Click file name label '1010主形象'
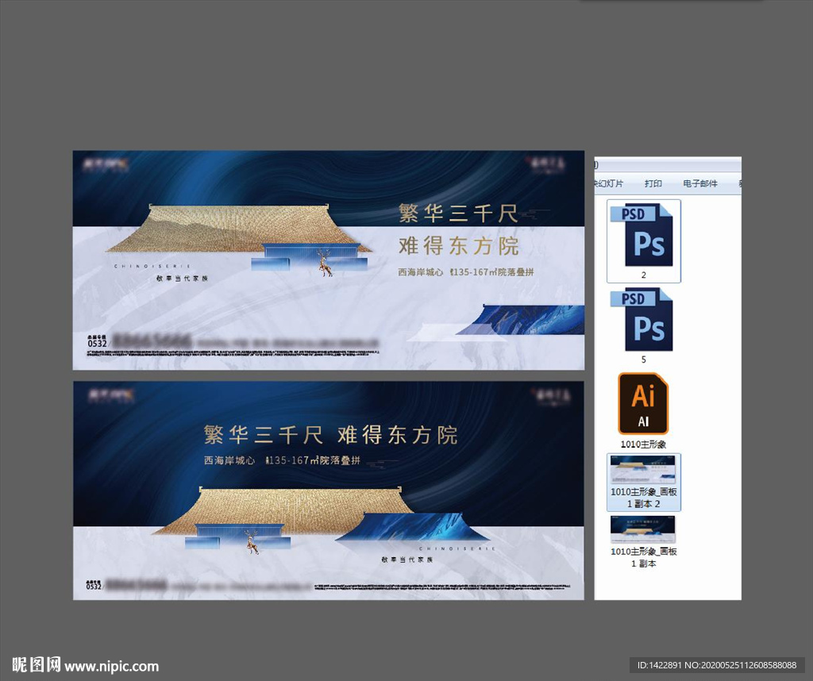Viewport: 813px width, 681px height. click(x=643, y=444)
